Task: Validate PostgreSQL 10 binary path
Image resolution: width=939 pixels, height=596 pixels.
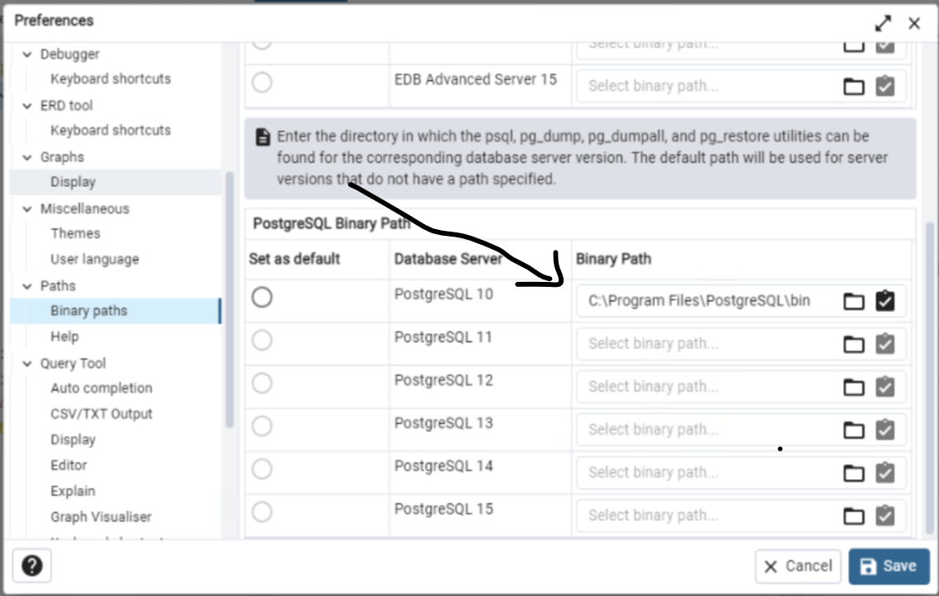Action: click(885, 300)
